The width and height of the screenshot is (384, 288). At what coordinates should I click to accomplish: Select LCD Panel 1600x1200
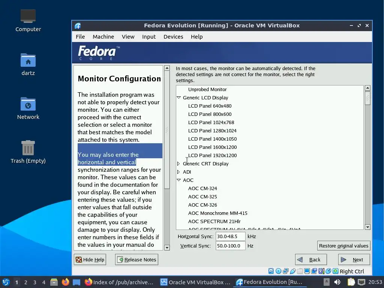pyautogui.click(x=212, y=147)
